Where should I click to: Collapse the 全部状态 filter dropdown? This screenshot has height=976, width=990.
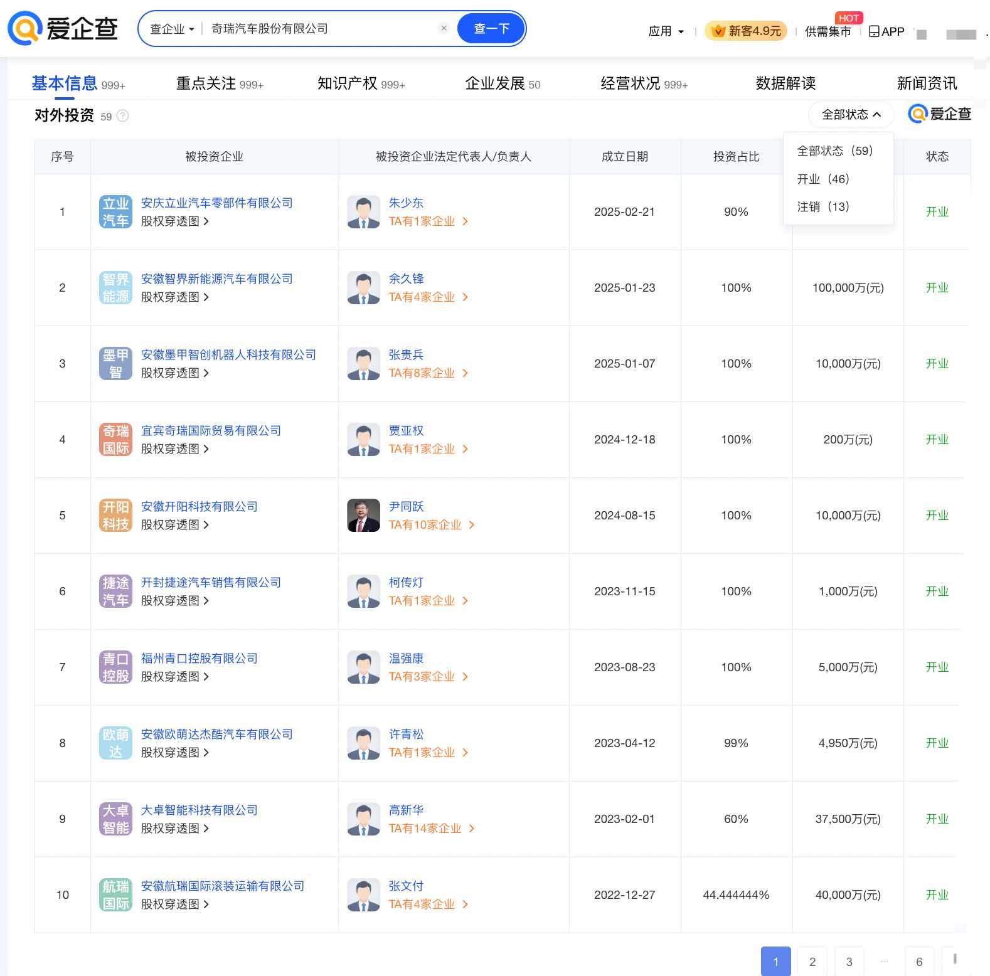click(x=851, y=115)
